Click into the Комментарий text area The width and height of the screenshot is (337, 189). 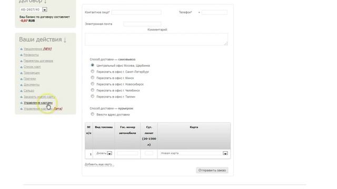pyautogui.click(x=156, y=39)
